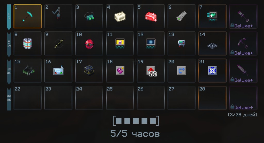This screenshot has height=143, width=264.
Task: Select the 15-21 week marker
Action: pyautogui.click(x=9, y=71)
